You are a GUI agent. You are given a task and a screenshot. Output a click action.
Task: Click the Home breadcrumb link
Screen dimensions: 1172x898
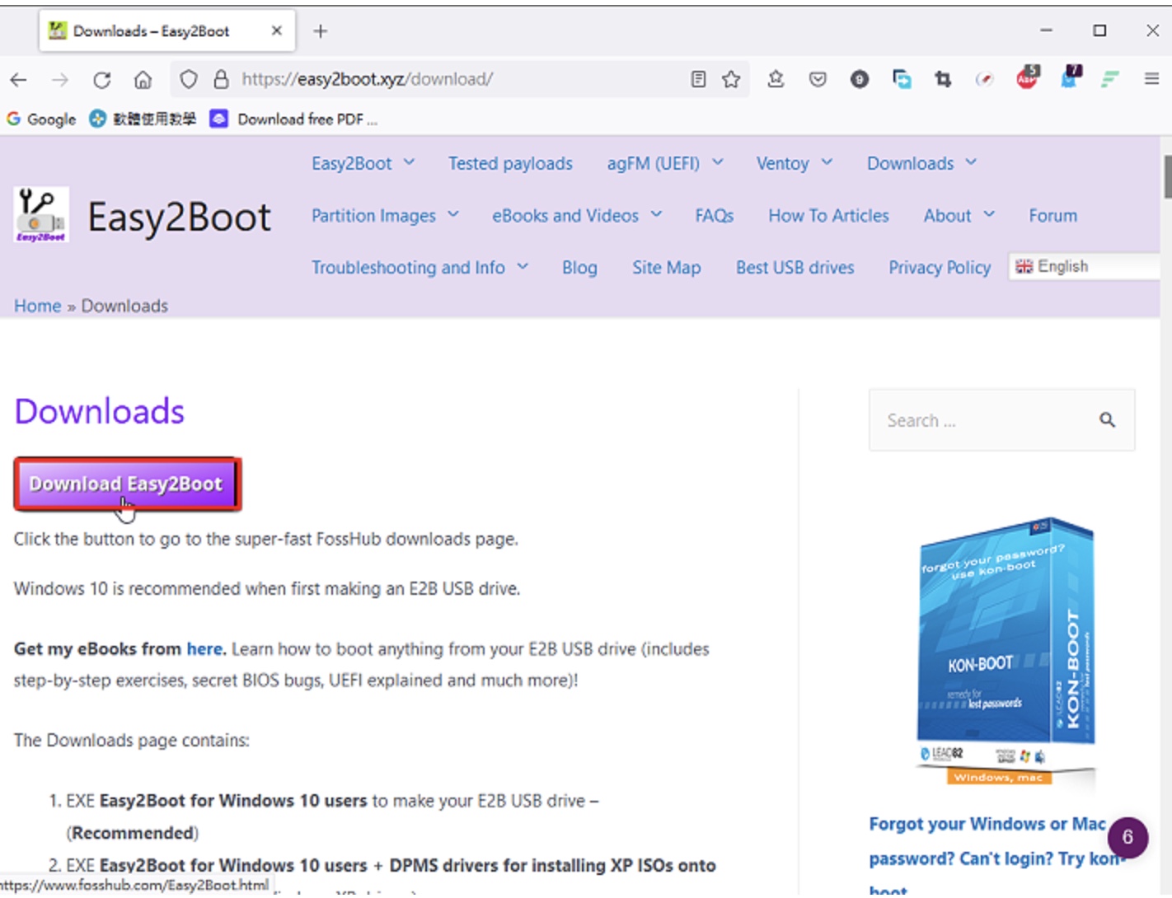click(x=37, y=306)
